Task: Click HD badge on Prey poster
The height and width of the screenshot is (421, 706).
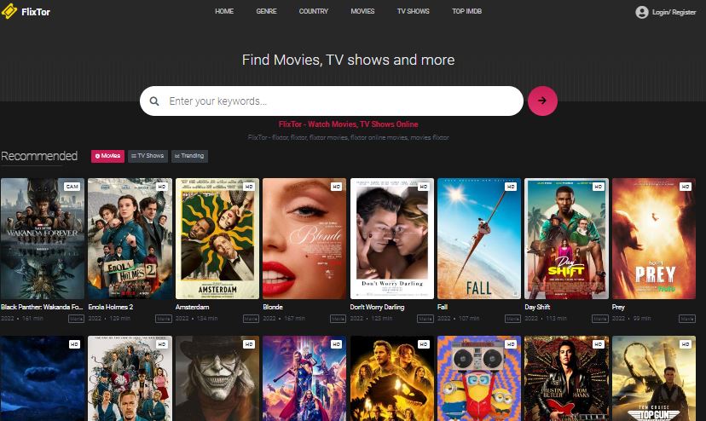Action: click(x=686, y=187)
